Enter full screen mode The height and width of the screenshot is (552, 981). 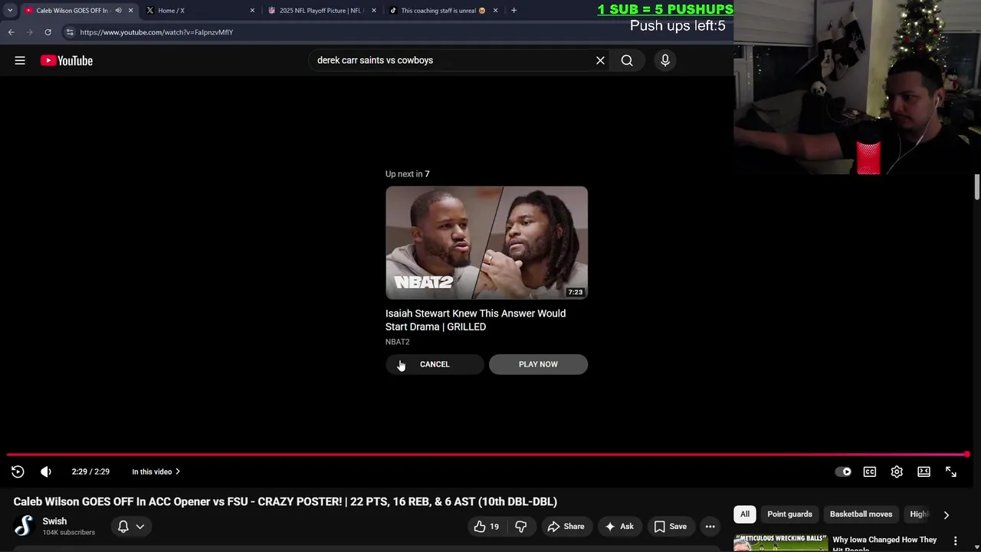click(x=951, y=472)
